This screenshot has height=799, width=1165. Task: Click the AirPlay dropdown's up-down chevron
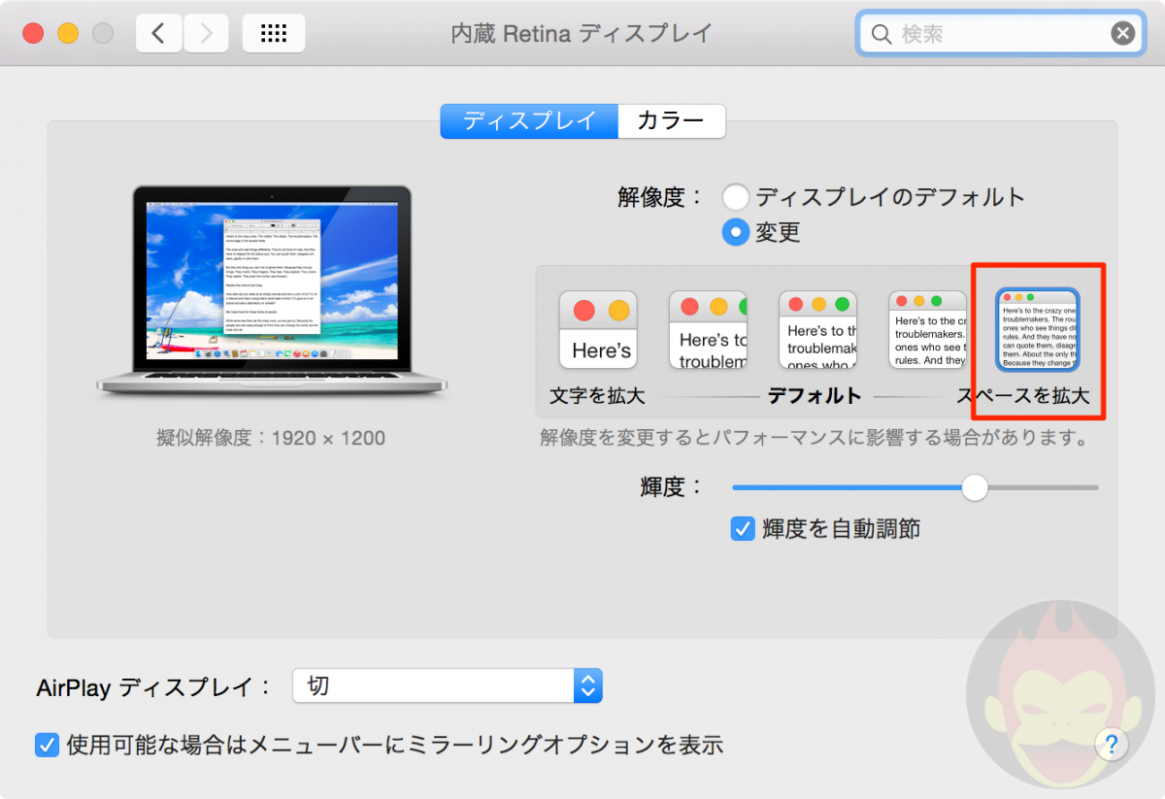pos(586,685)
